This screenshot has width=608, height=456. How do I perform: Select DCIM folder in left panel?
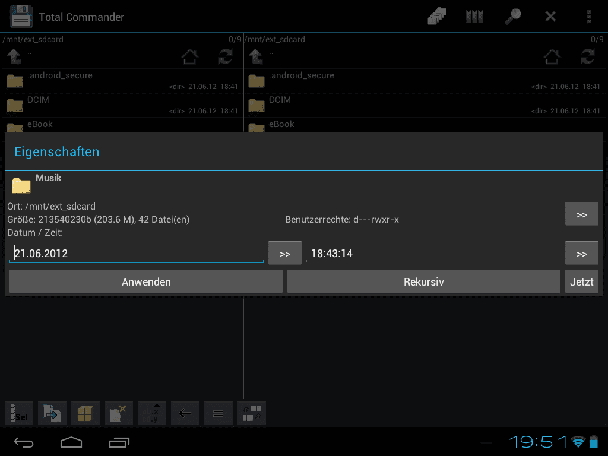click(122, 106)
